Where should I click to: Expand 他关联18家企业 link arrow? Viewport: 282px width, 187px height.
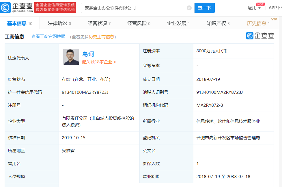pyautogui.click(x=115, y=62)
